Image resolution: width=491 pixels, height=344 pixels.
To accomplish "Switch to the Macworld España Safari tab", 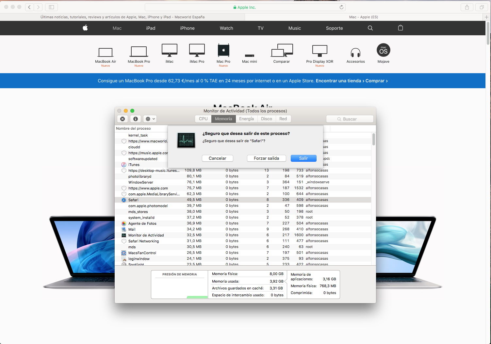I will [123, 17].
